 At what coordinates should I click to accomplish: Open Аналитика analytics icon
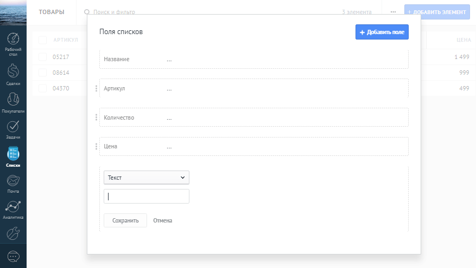[x=14, y=208]
